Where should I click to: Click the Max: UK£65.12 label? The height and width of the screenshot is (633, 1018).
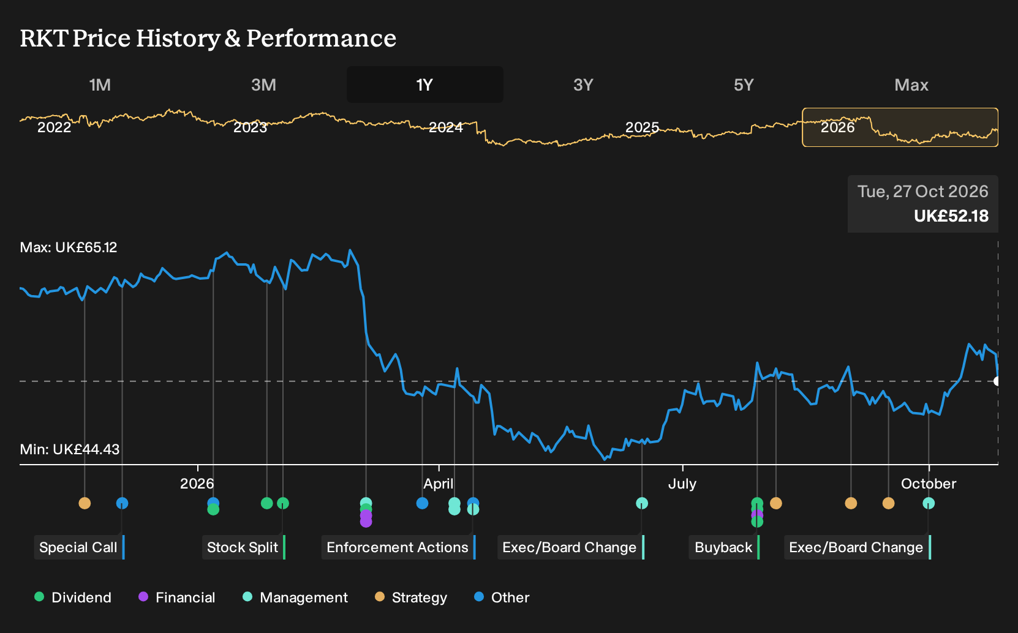point(69,247)
